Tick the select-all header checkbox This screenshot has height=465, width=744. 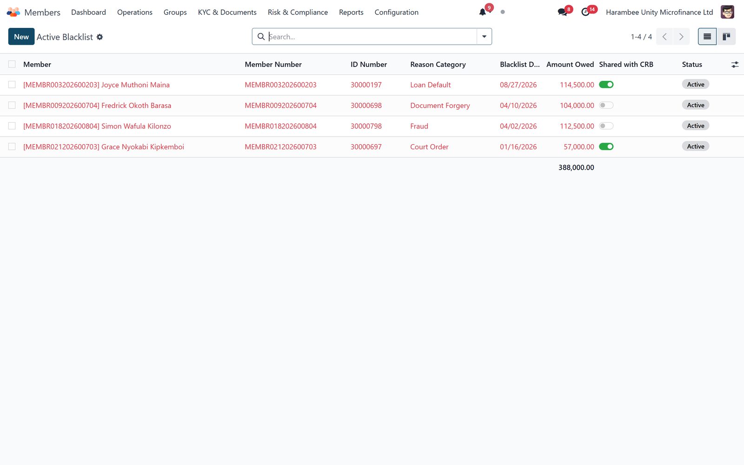click(12, 64)
